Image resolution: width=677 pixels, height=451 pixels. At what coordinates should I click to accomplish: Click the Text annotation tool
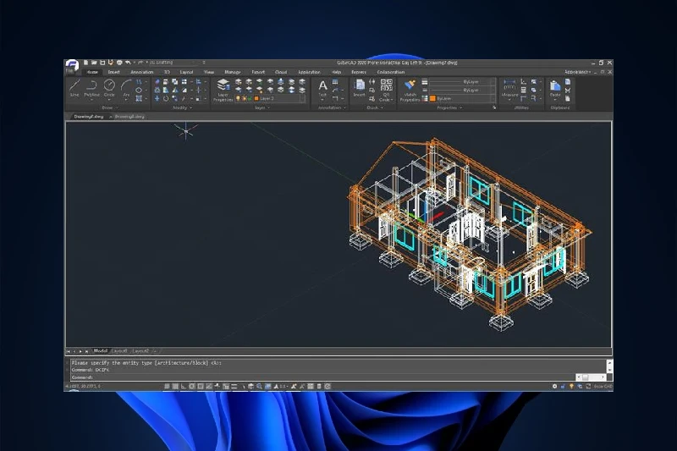[322, 88]
